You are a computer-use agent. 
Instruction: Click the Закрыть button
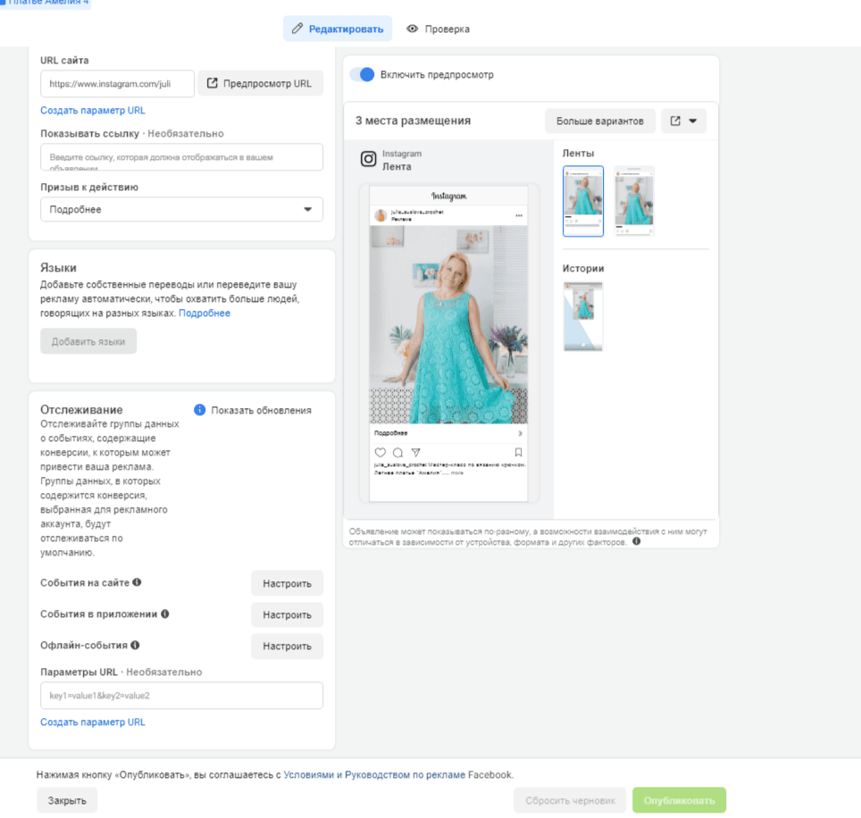pos(67,800)
